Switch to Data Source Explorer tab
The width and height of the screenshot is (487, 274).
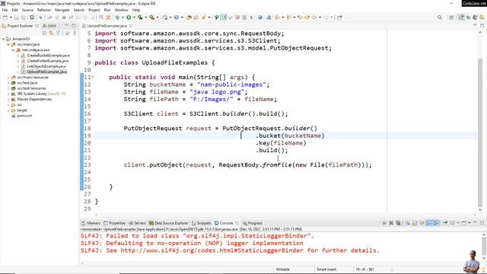coord(169,223)
